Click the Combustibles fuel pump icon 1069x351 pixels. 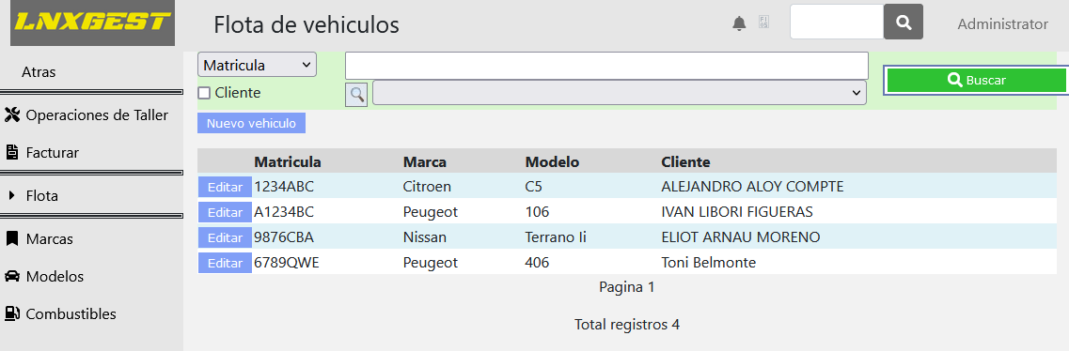tap(12, 313)
